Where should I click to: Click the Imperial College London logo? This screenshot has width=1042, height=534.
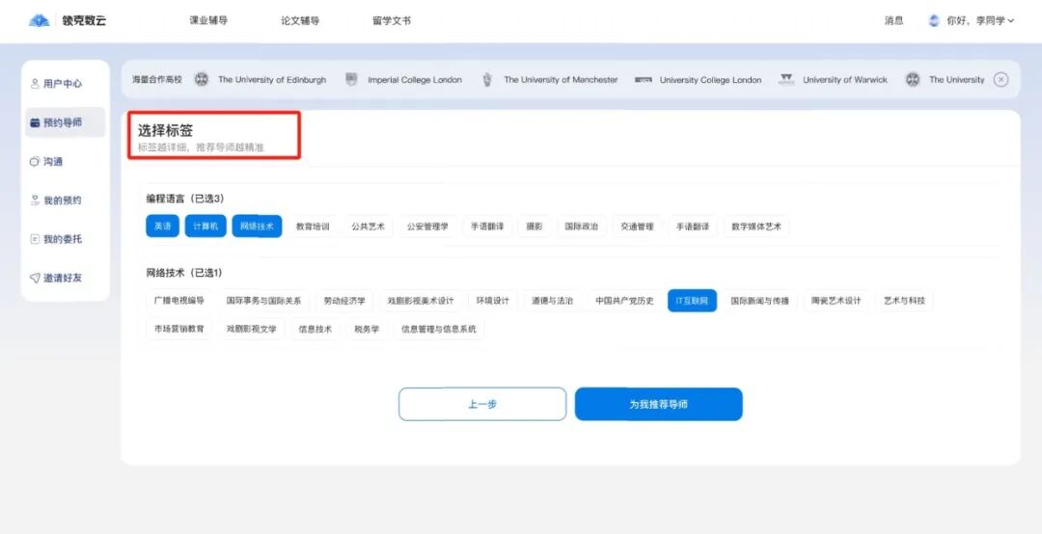[x=351, y=80]
